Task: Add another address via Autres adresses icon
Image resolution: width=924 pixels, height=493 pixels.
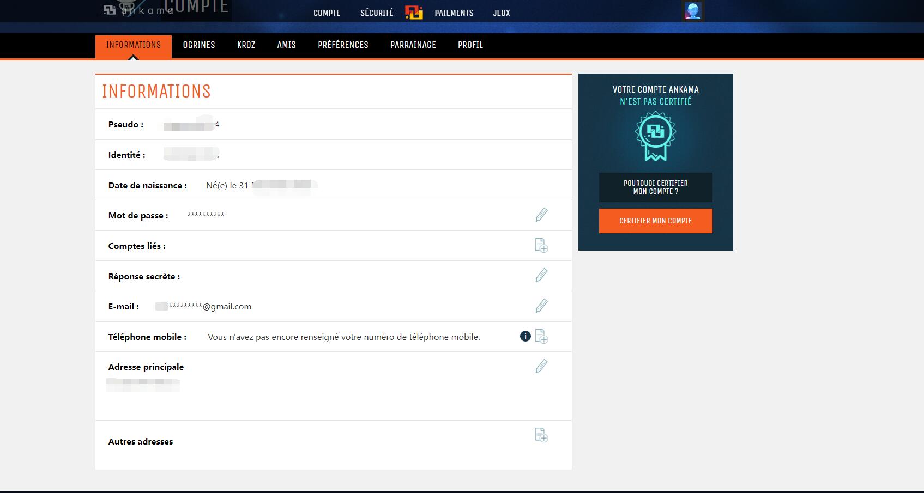Action: tap(541, 435)
